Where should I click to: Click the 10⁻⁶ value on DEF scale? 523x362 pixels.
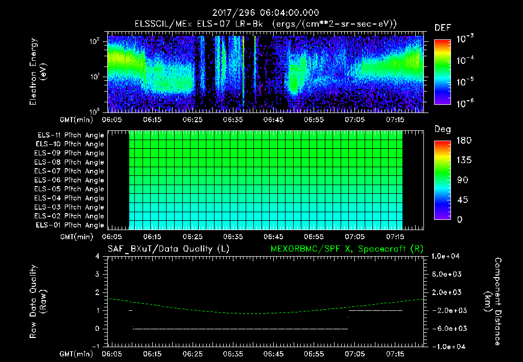pos(465,103)
